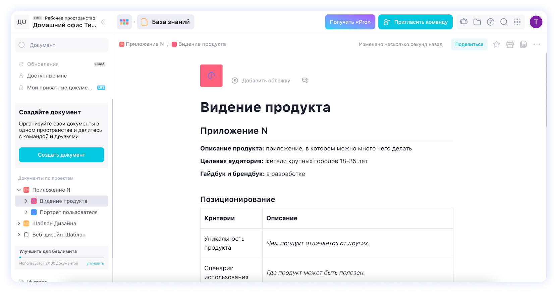This screenshot has width=558, height=293.
Task: Click the Документ search field
Action: tap(62, 45)
